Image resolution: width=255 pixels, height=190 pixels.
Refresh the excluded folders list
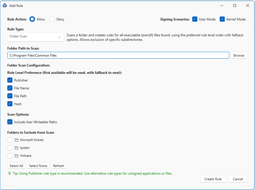(x=58, y=166)
